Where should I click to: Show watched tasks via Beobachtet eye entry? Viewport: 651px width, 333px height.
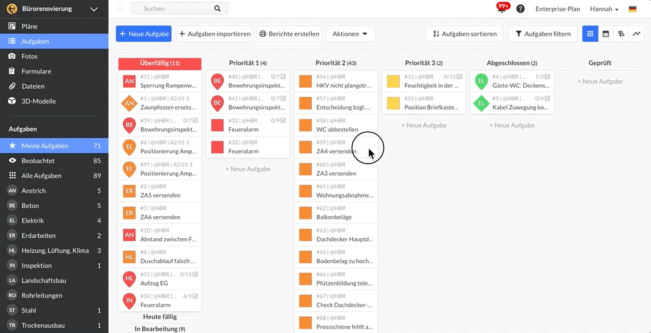[x=54, y=161]
